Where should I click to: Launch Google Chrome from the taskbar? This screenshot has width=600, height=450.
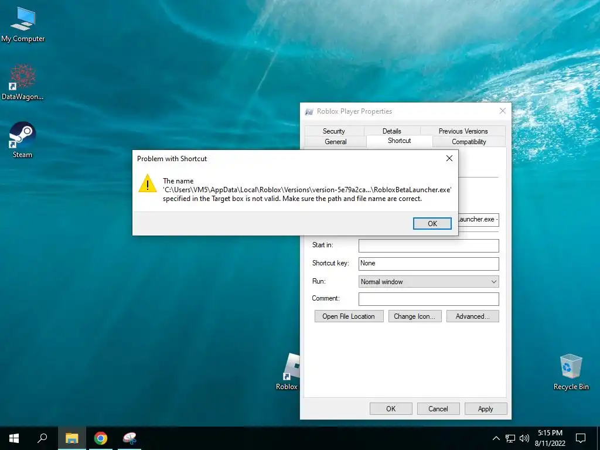[101, 438]
